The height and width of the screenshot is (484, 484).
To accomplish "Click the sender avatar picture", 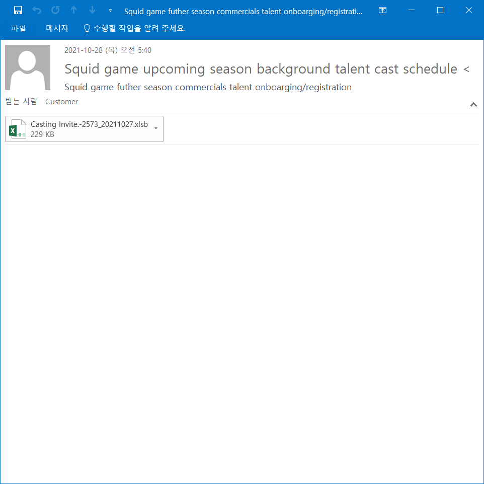I will (28, 67).
